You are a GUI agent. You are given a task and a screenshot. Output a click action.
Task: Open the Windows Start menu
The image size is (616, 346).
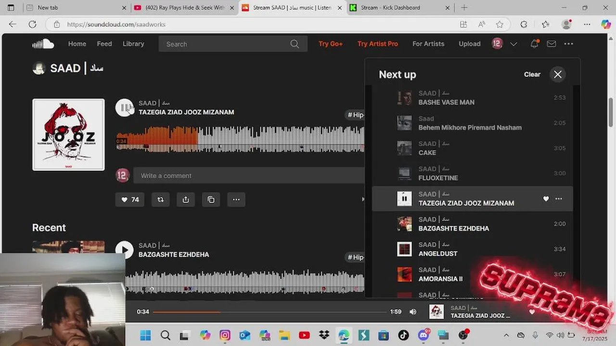(145, 335)
